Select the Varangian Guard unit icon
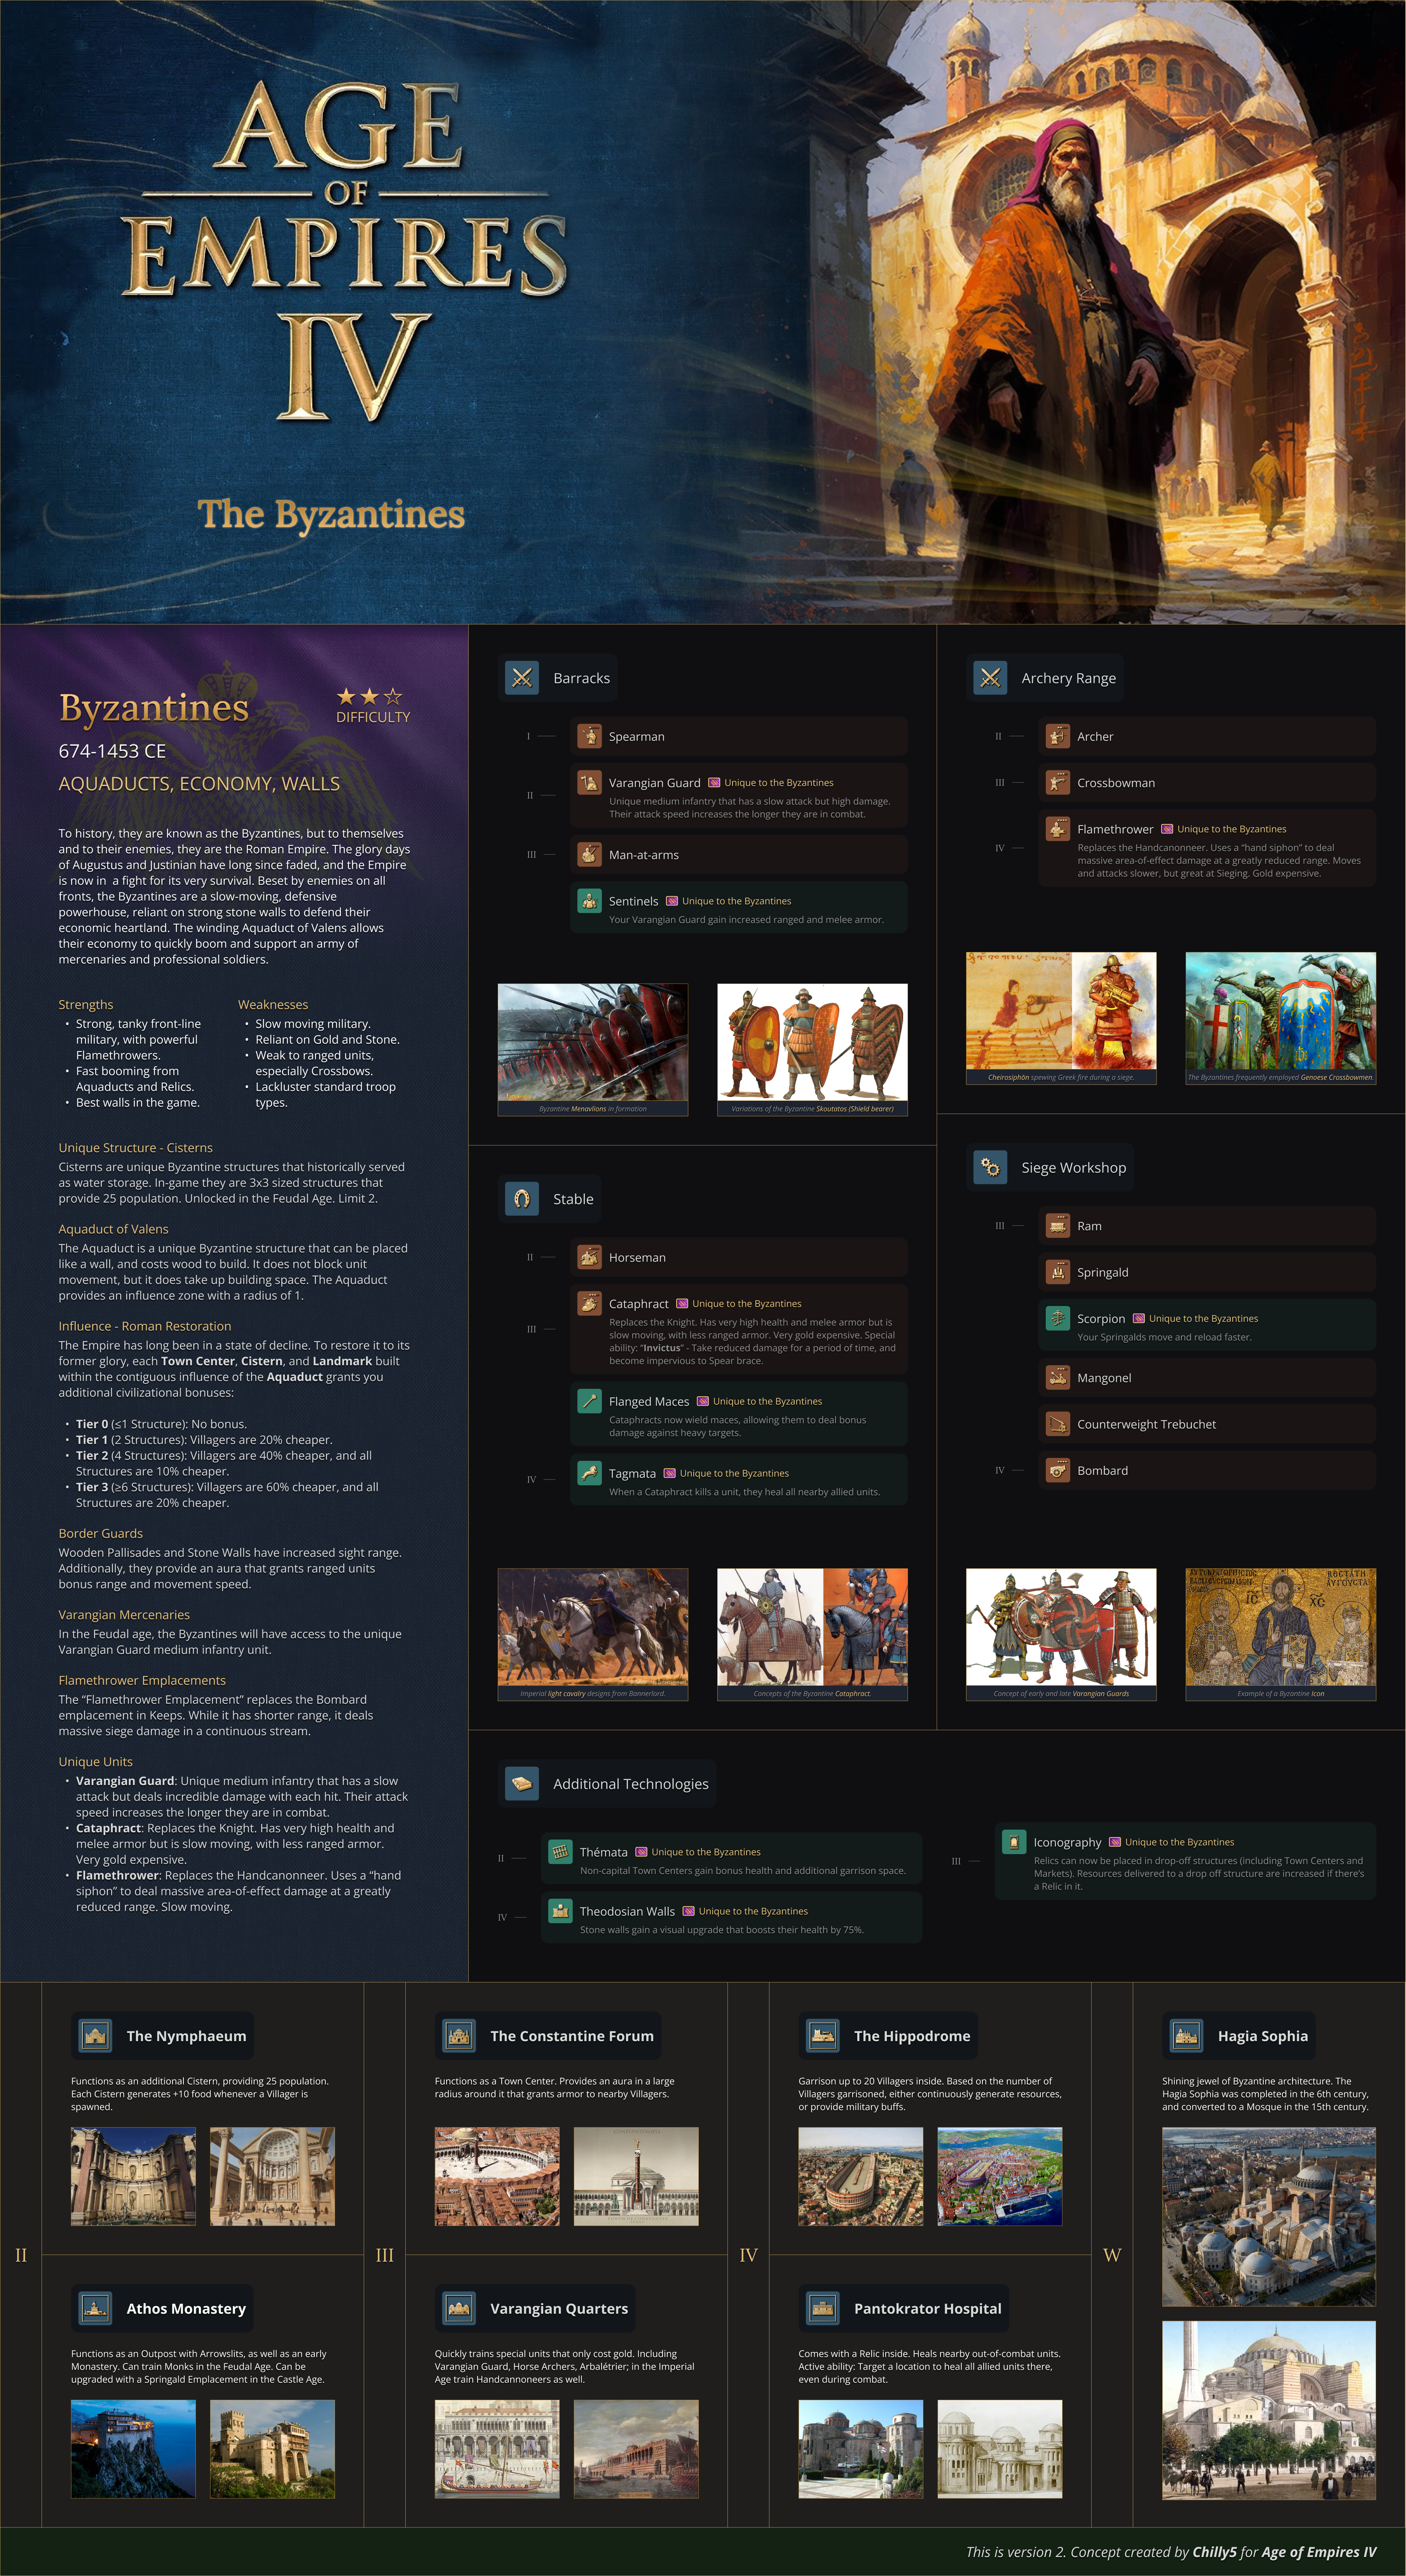Image resolution: width=1406 pixels, height=2576 pixels. [589, 782]
